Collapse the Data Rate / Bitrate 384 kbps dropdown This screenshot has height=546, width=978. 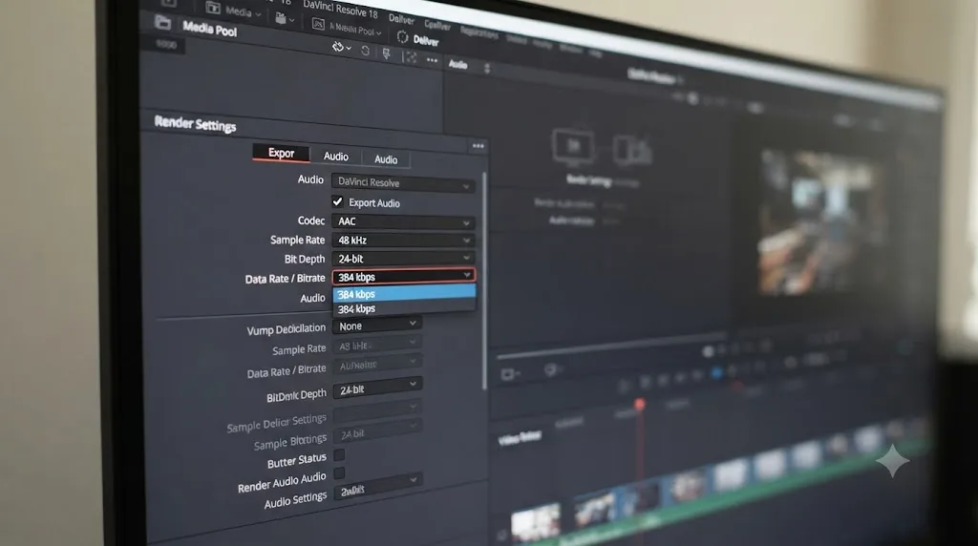[x=404, y=276]
